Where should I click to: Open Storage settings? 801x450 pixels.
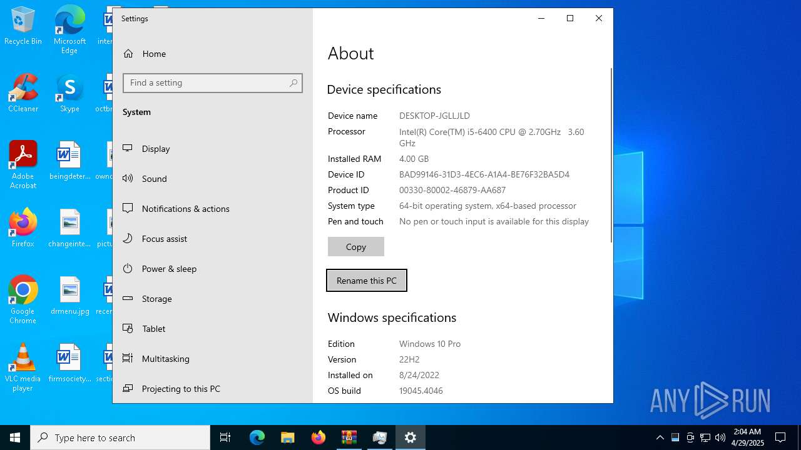tap(213, 299)
